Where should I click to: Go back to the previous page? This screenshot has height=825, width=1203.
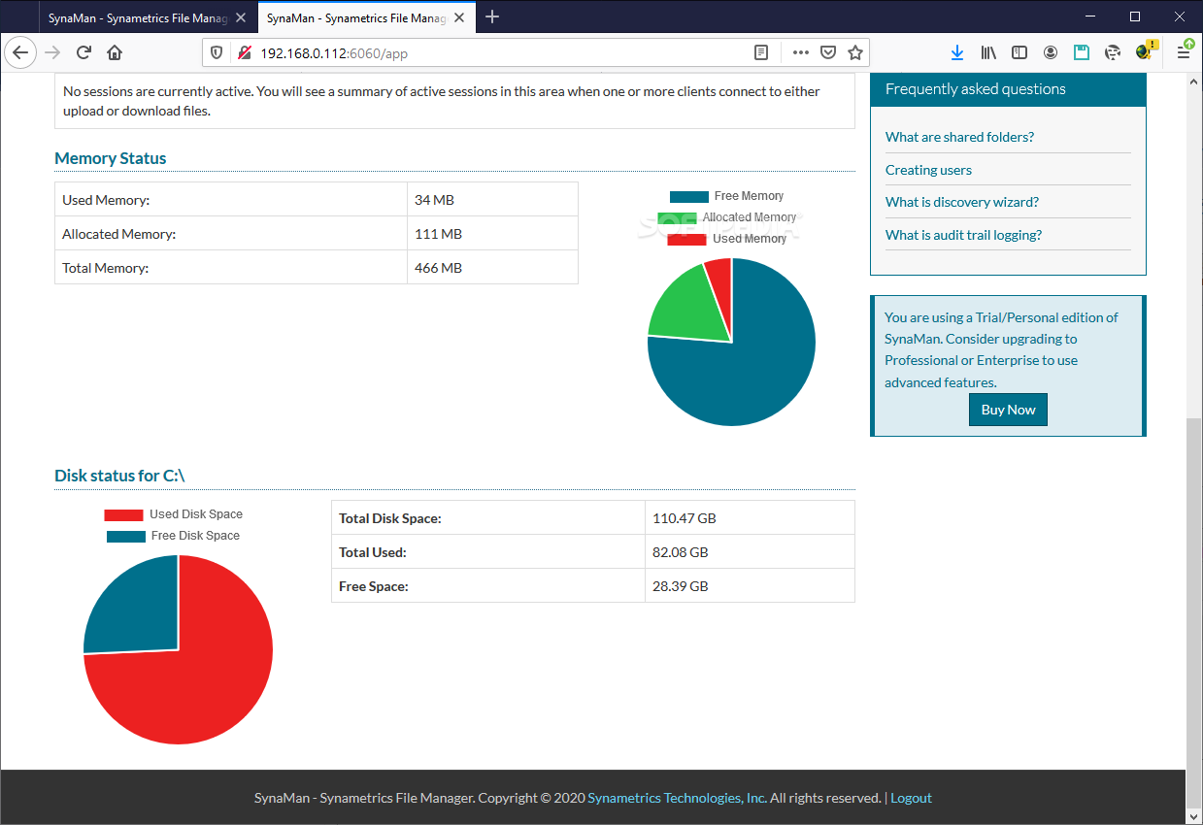pos(20,52)
